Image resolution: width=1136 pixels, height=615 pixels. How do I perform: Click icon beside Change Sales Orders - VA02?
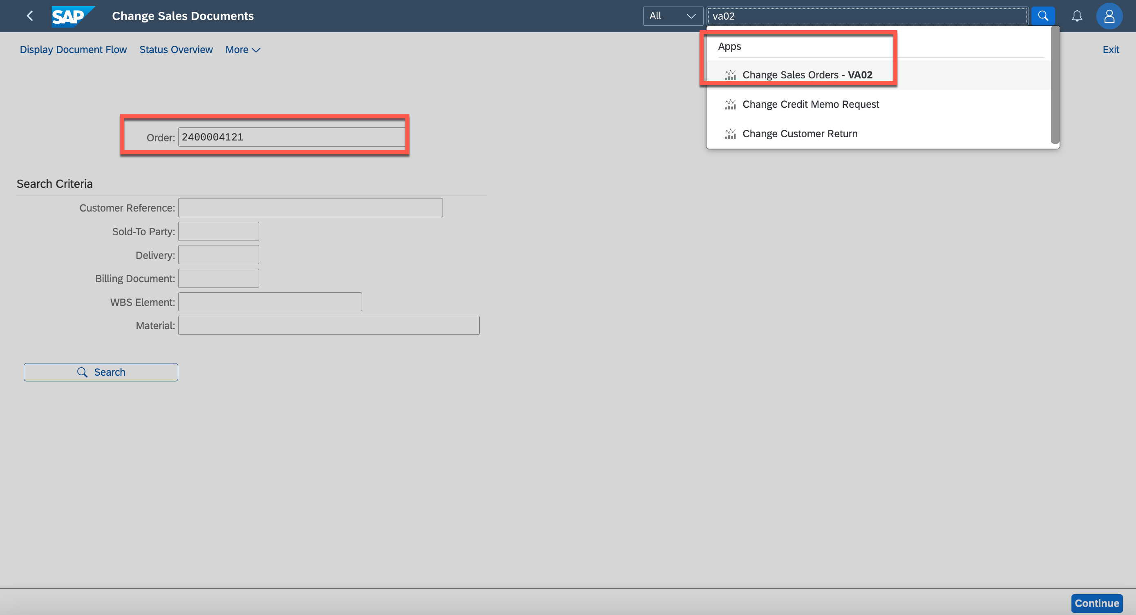pos(730,75)
